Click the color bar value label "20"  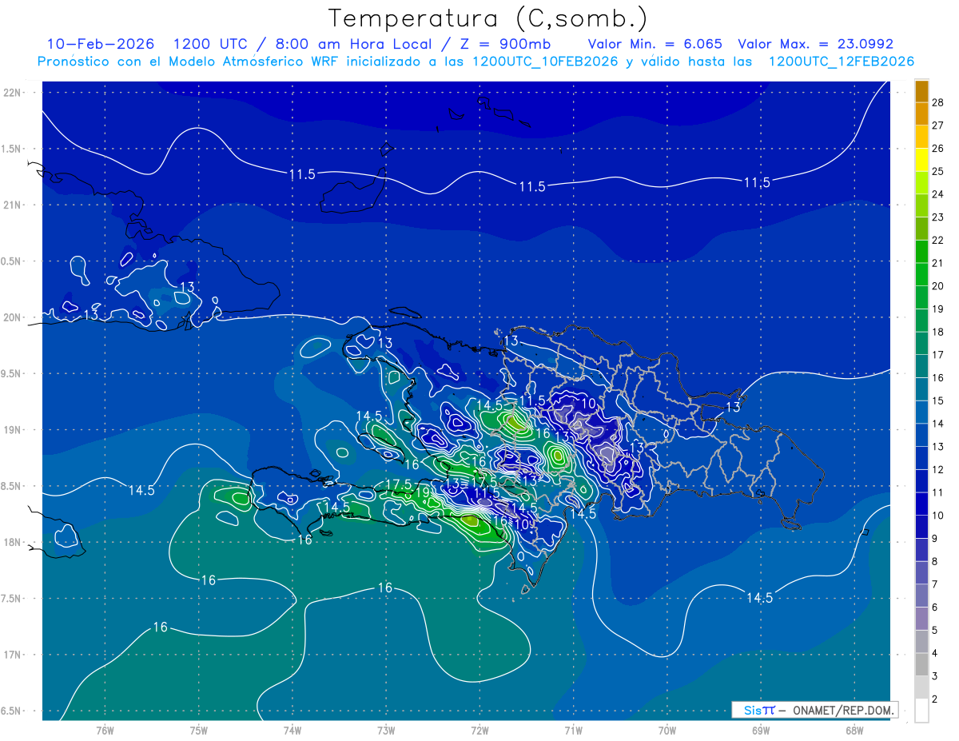[x=938, y=286]
